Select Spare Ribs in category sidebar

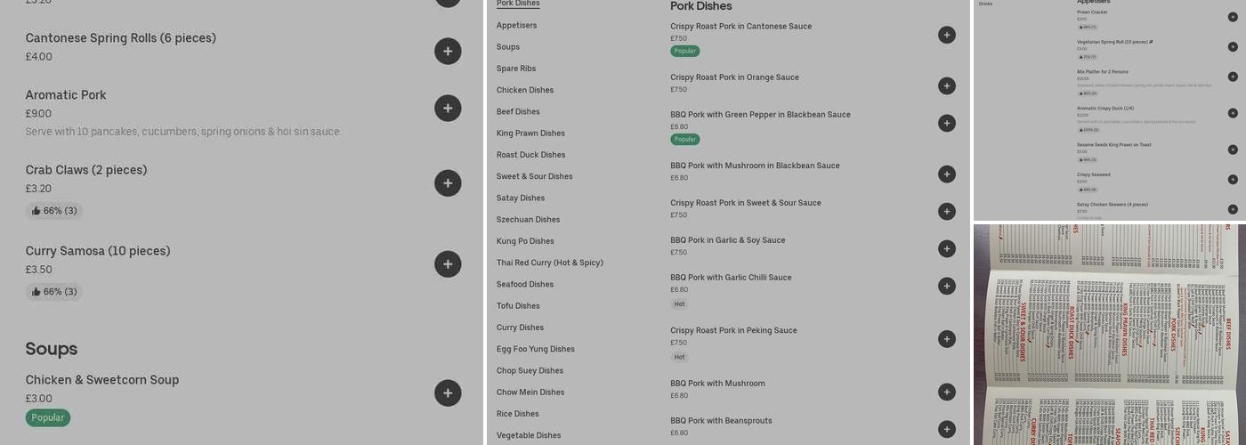[x=516, y=69]
